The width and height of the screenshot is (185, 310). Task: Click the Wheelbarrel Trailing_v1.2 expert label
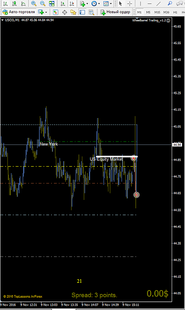click(149, 20)
